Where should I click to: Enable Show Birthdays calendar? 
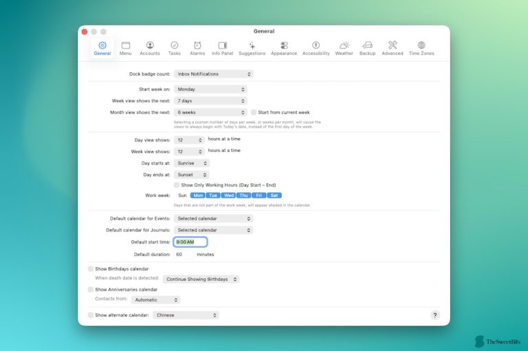click(91, 269)
